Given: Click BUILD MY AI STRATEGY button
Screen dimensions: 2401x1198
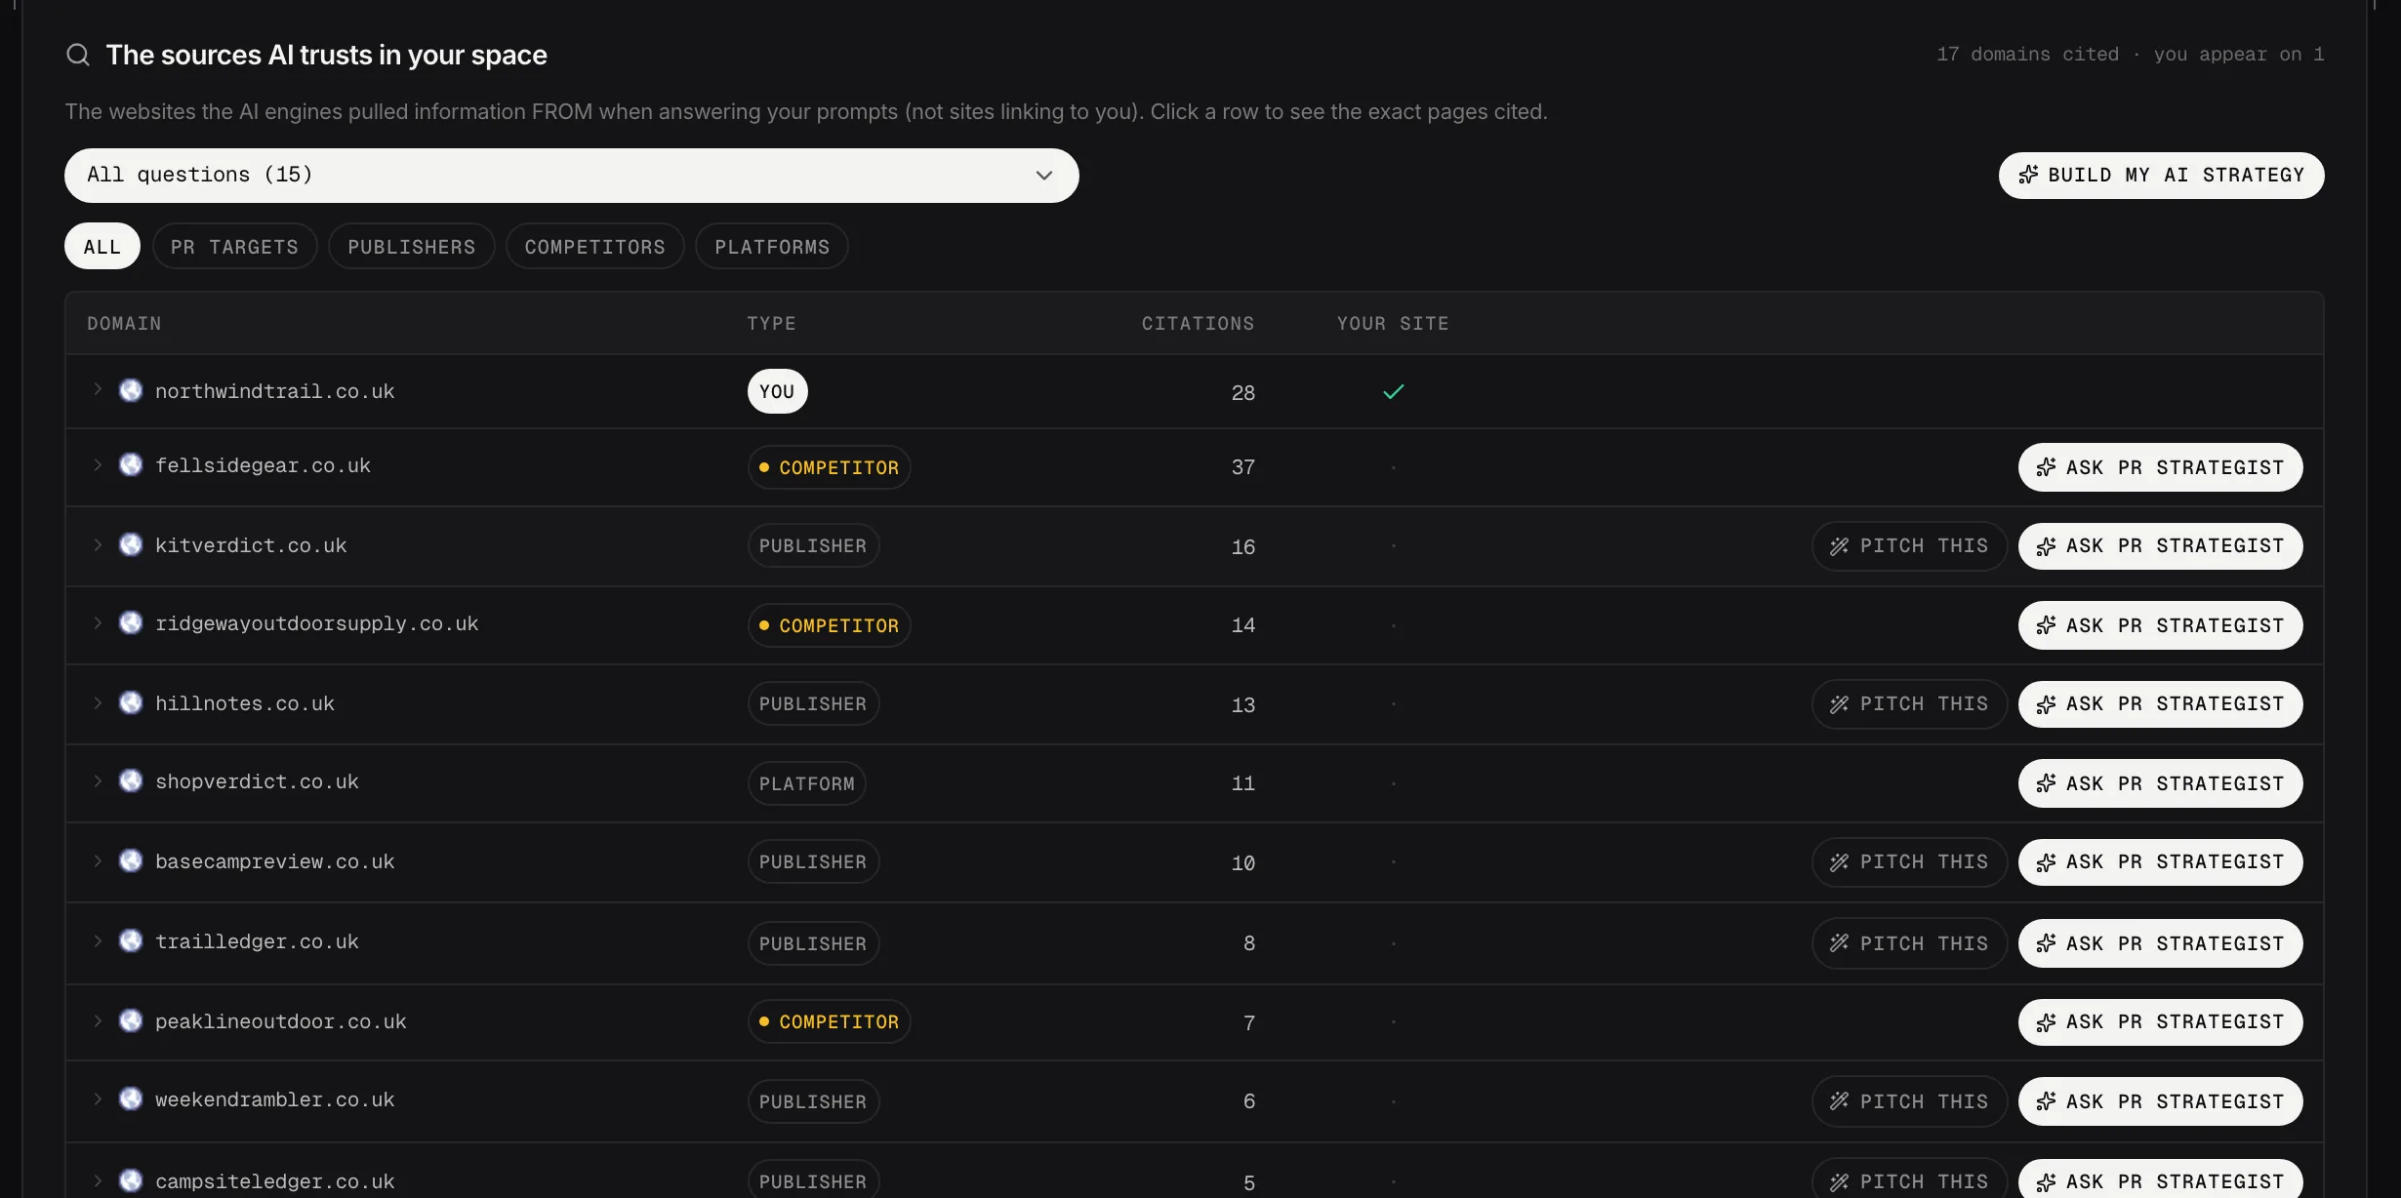Looking at the screenshot, I should coord(2162,176).
